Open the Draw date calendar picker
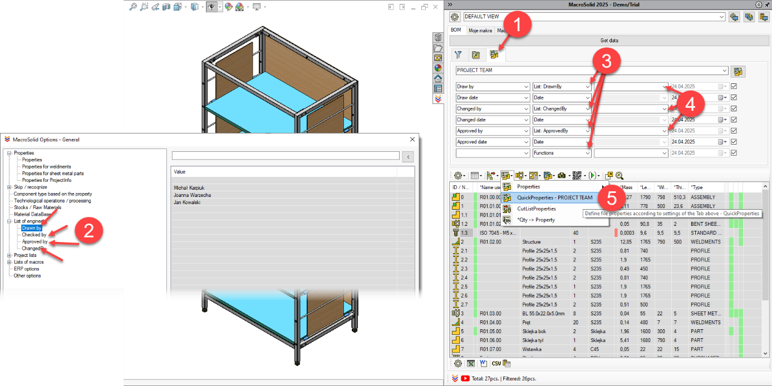The height and width of the screenshot is (386, 772). pos(724,98)
